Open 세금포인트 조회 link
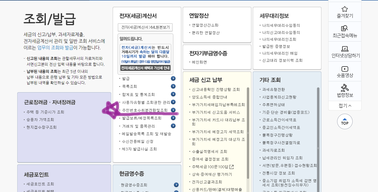 pyautogui.click(x=40, y=184)
